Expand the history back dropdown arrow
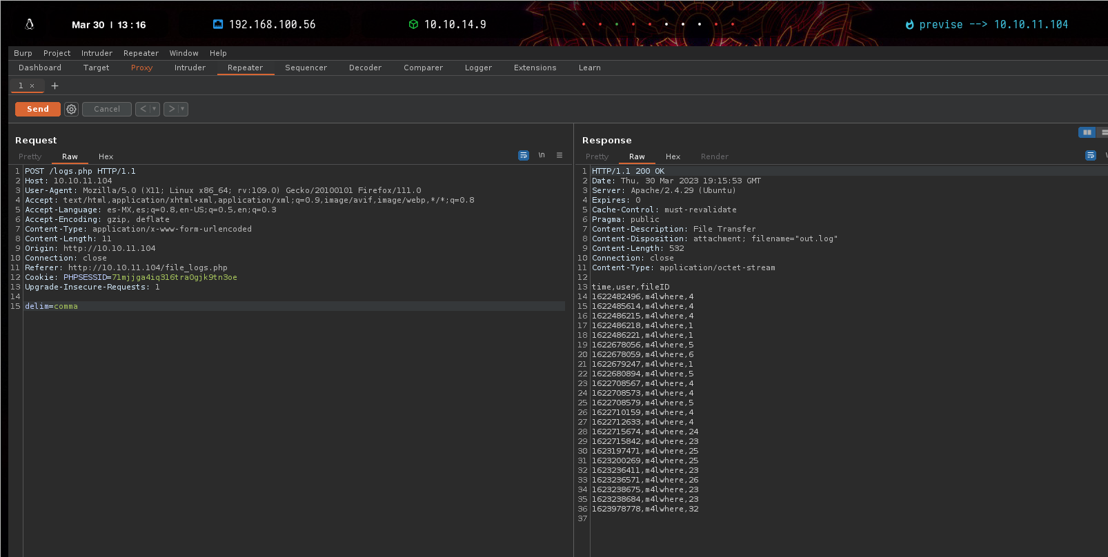The width and height of the screenshot is (1108, 557). pos(154,109)
